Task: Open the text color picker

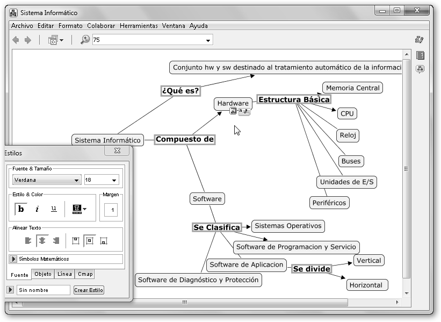Action: 79,209
